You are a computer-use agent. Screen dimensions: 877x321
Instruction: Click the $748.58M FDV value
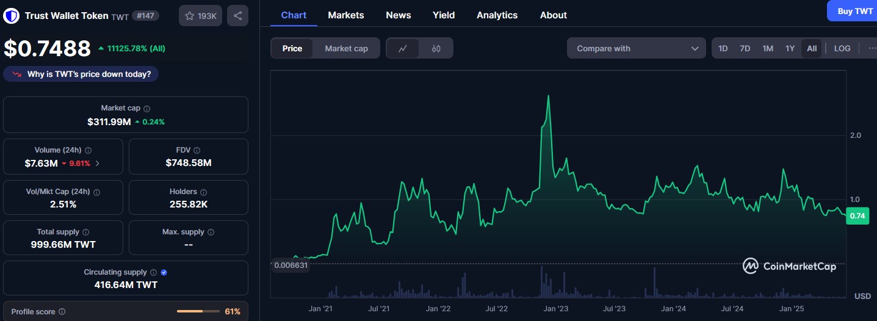[189, 163]
